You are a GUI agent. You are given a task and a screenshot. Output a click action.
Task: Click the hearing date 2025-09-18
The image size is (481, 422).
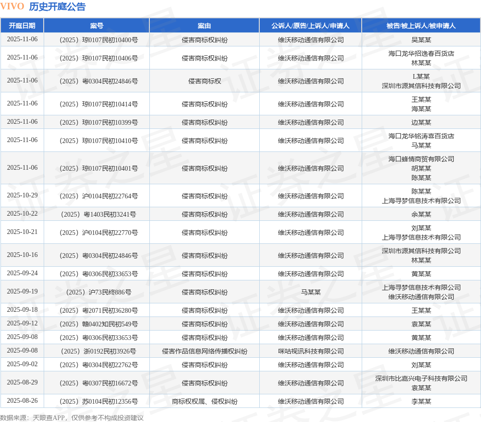[22, 310]
